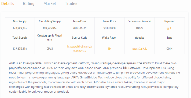191x98 pixels.
Task: Click the COIN type value
Action: click(169, 49)
